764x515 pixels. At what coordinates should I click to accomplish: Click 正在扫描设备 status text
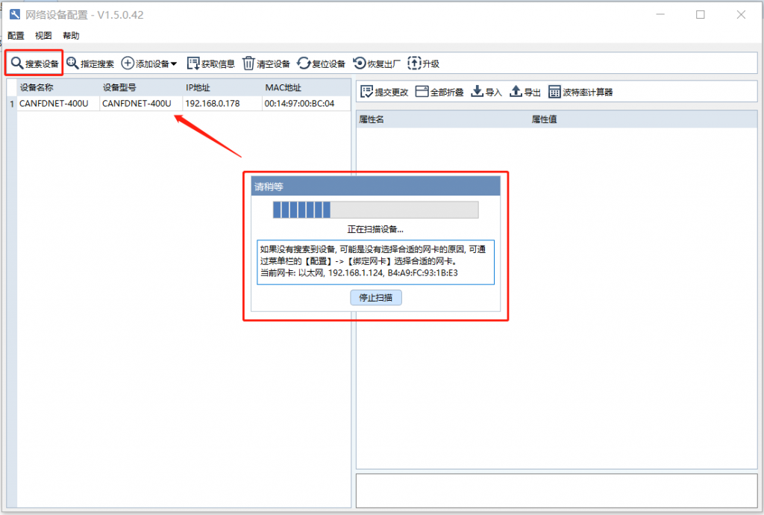[375, 229]
